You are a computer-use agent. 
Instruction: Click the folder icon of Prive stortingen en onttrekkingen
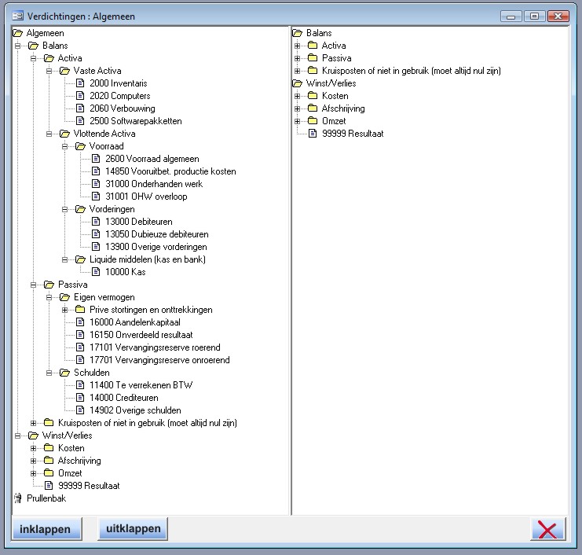click(80, 310)
